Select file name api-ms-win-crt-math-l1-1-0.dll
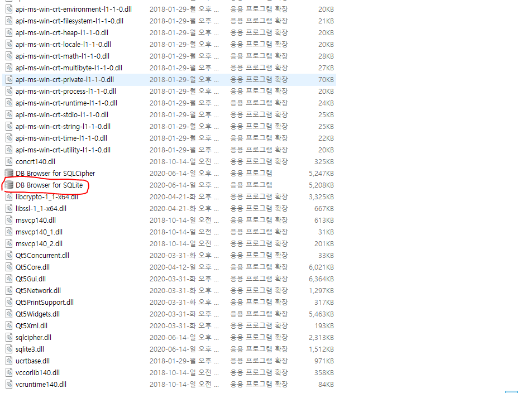This screenshot has height=393, width=521. click(63, 56)
